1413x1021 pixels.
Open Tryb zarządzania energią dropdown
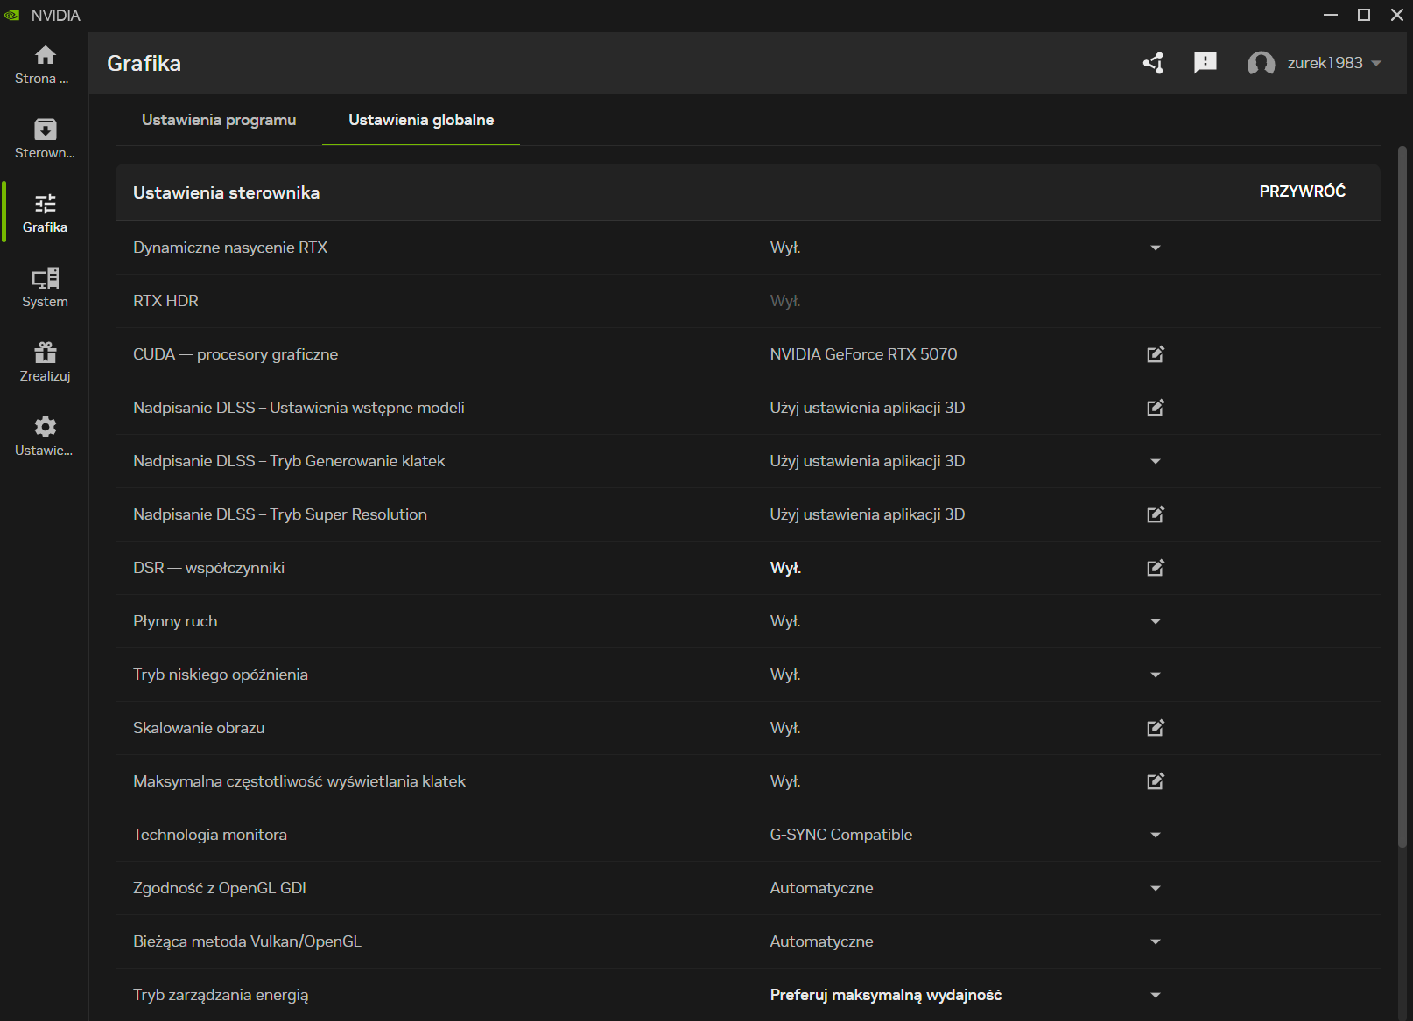(1155, 996)
